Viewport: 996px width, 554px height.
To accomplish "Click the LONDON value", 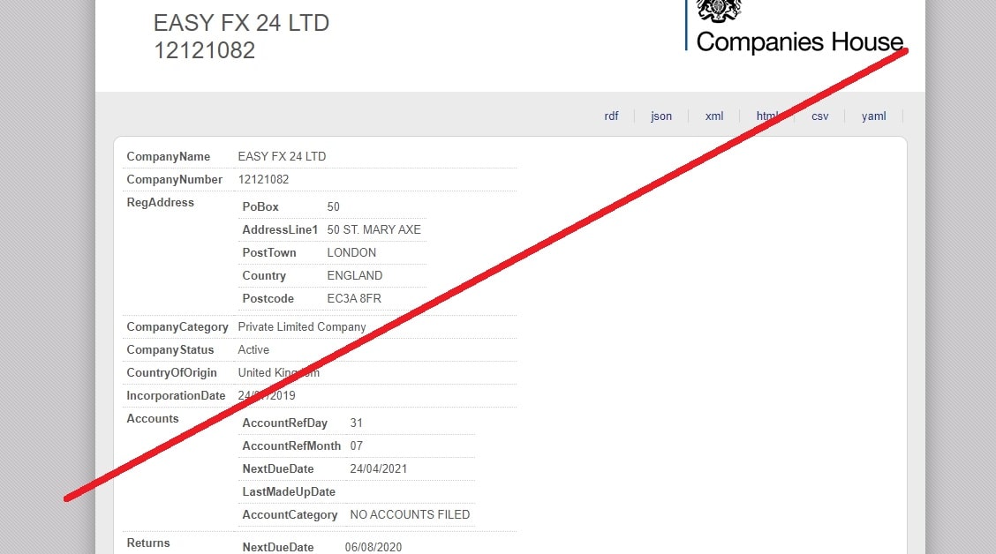I will 351,252.
